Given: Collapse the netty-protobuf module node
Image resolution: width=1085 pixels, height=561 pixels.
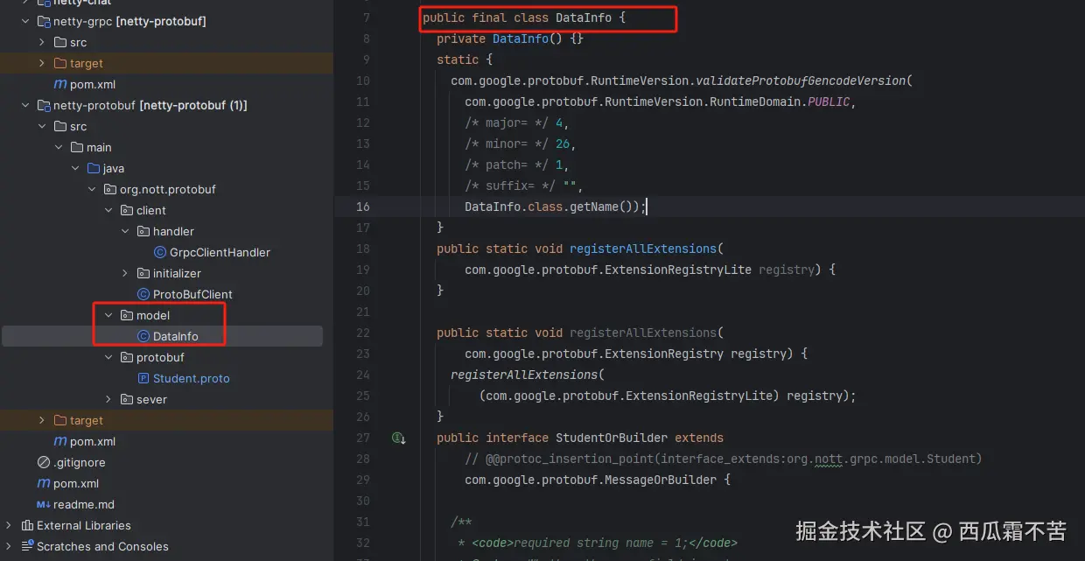Looking at the screenshot, I should click(25, 105).
